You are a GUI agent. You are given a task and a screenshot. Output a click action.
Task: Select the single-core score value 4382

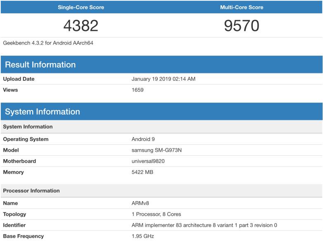point(81,26)
